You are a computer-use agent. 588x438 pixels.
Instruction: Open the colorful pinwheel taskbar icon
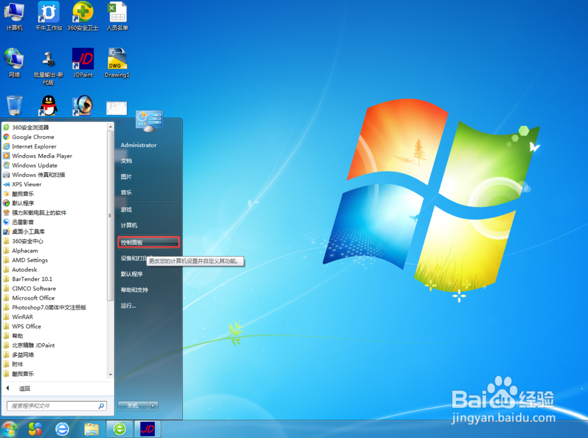pos(35,429)
